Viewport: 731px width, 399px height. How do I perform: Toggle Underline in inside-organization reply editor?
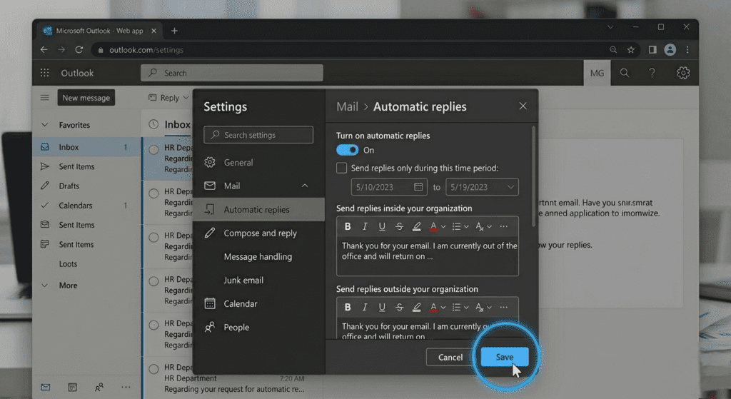[x=382, y=226]
